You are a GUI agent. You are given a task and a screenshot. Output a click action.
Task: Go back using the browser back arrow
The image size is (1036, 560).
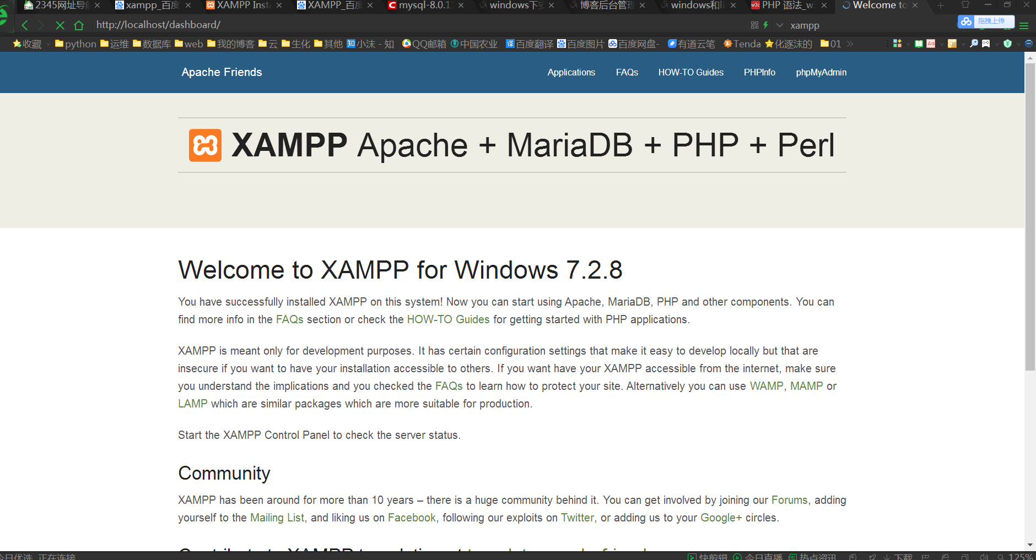(x=25, y=25)
